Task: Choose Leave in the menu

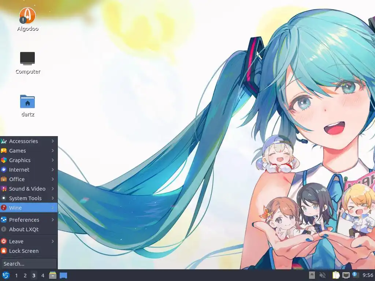Action: coord(29,241)
